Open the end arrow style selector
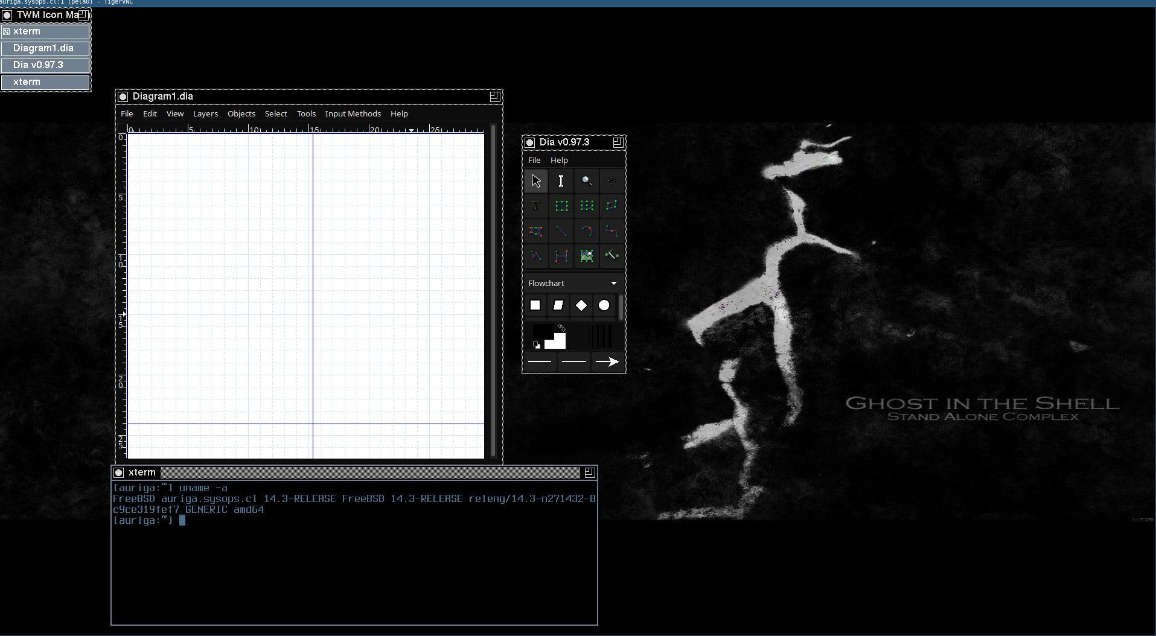The height and width of the screenshot is (636, 1156). (607, 361)
